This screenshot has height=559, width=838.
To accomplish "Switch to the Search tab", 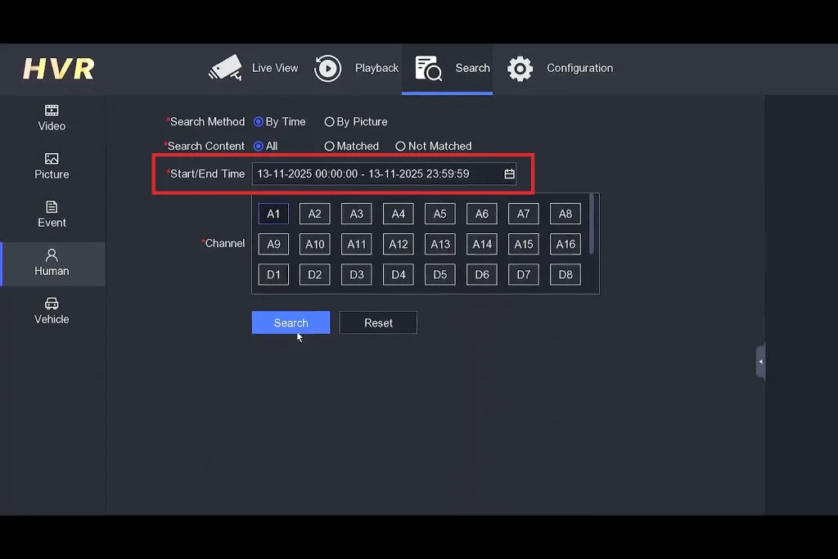I will pyautogui.click(x=472, y=68).
